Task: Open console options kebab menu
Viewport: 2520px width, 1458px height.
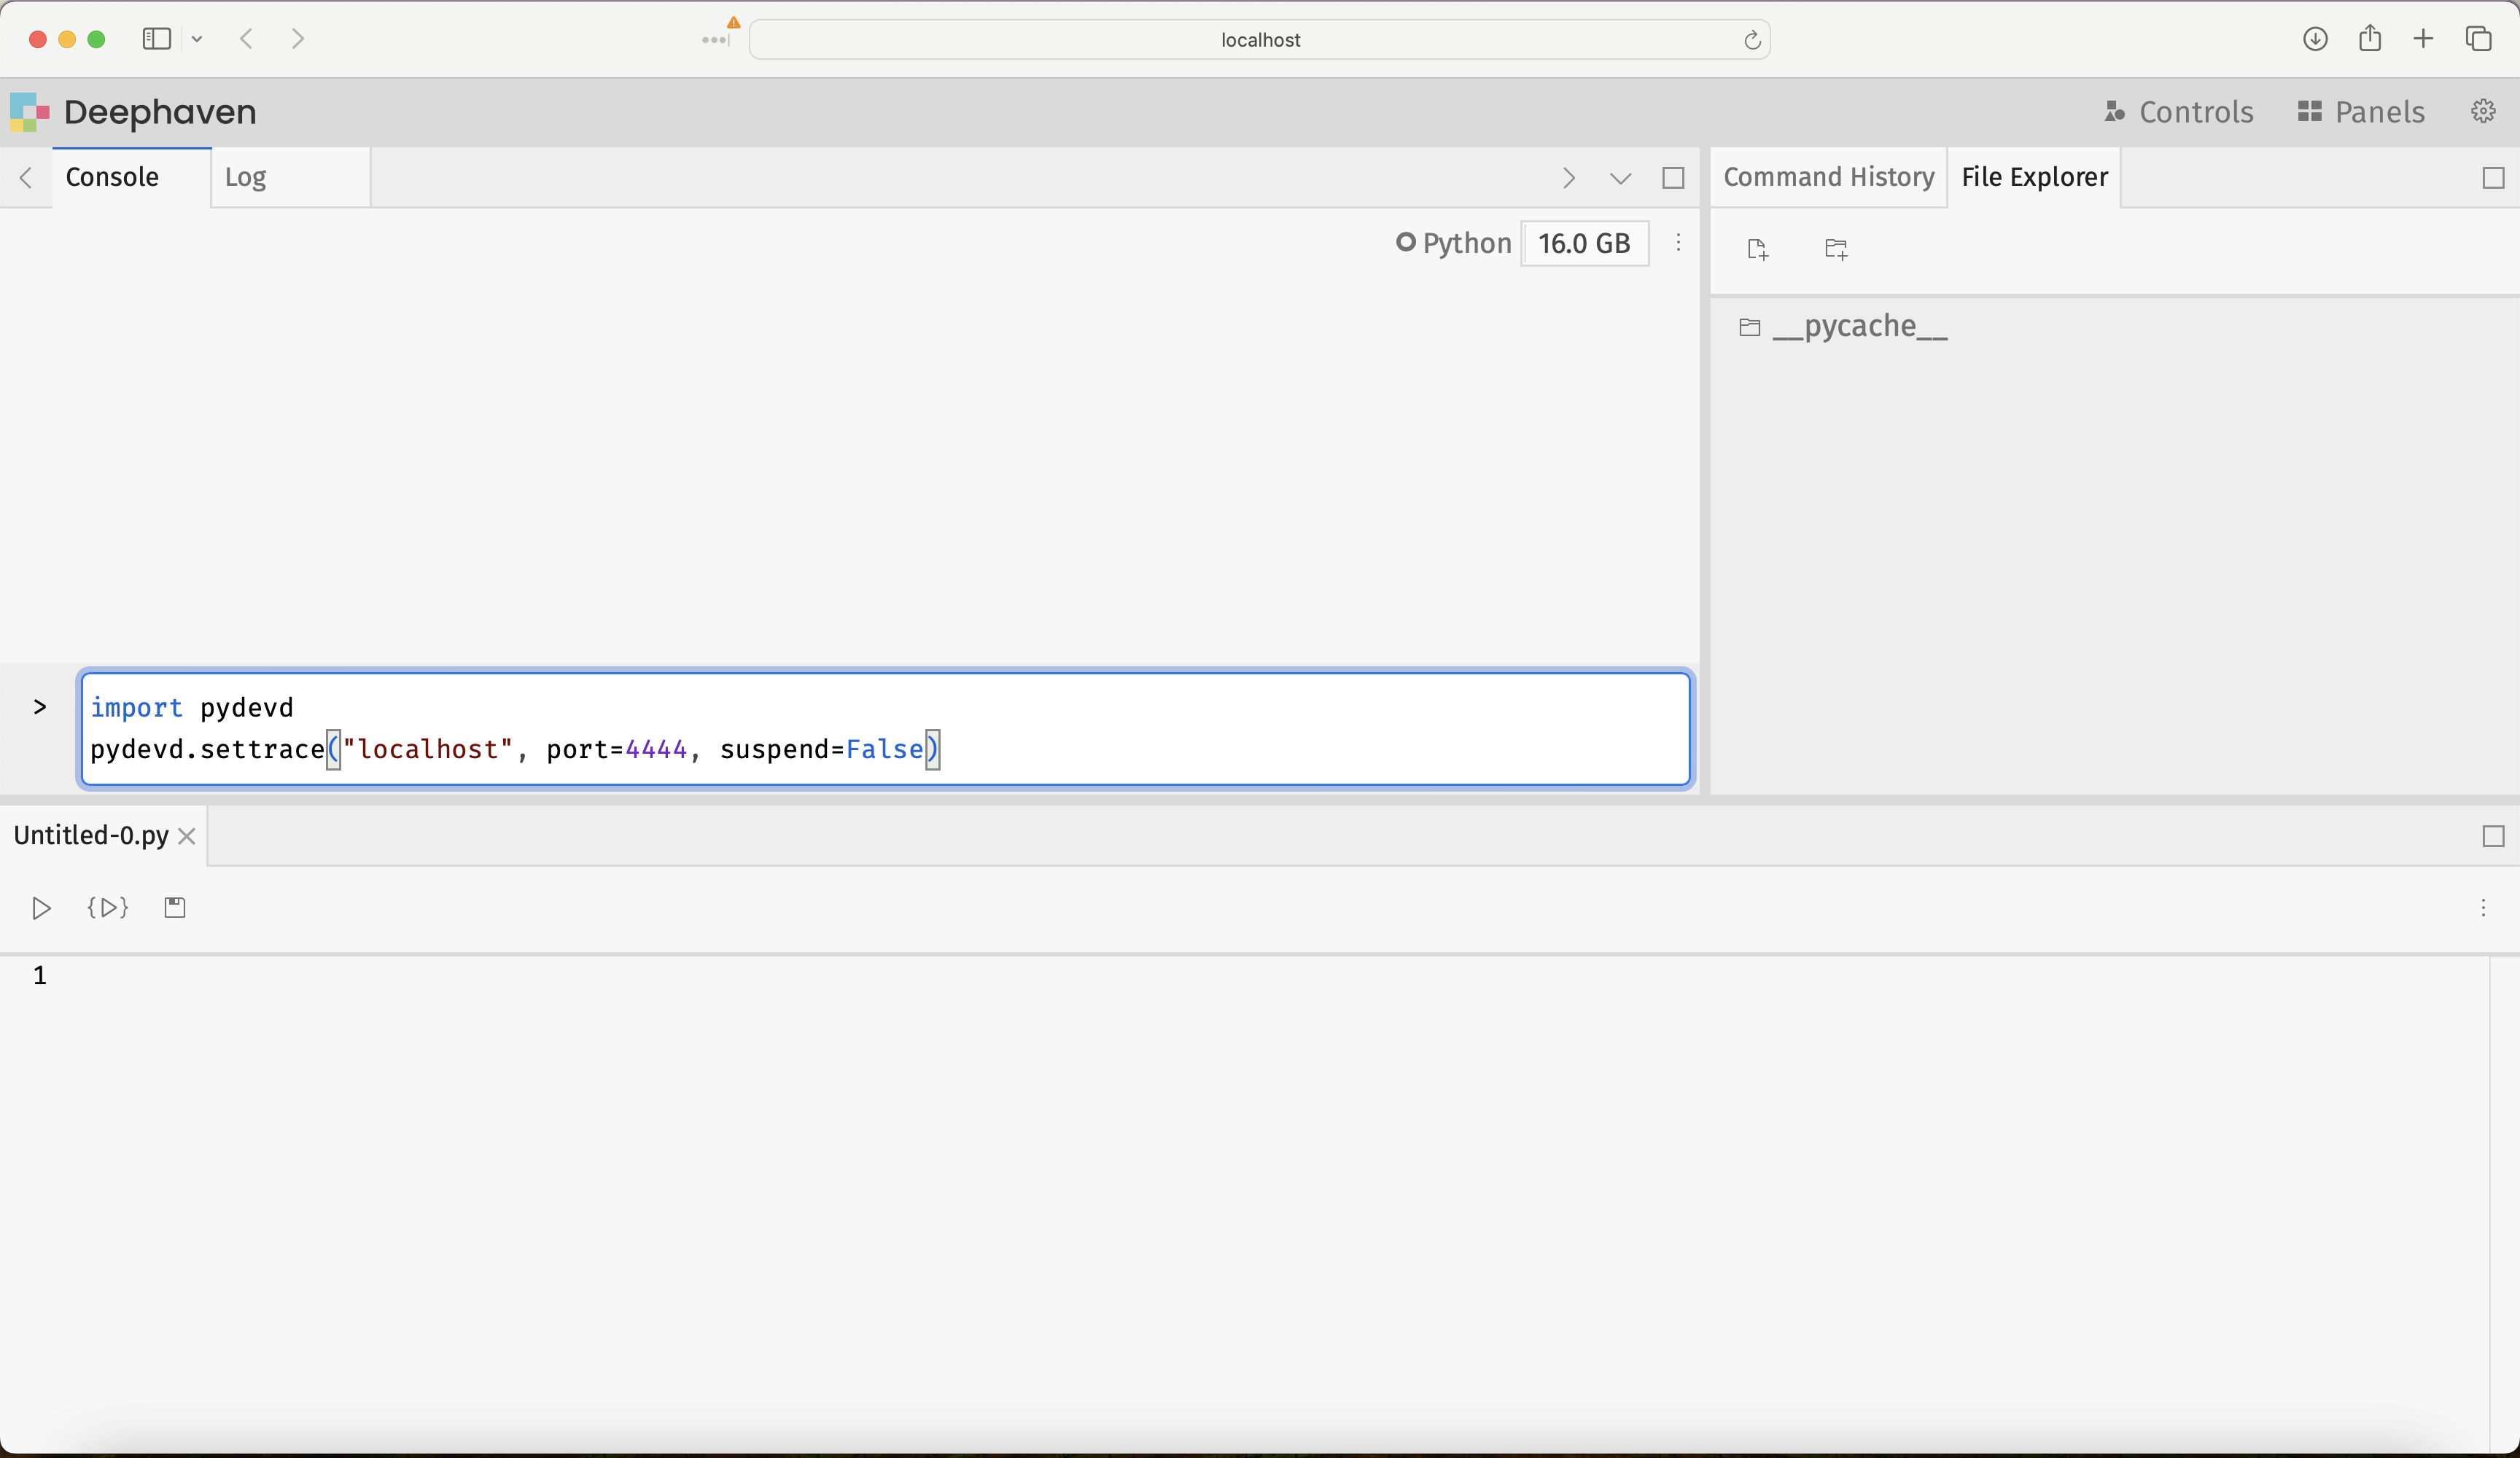Action: 1678,243
